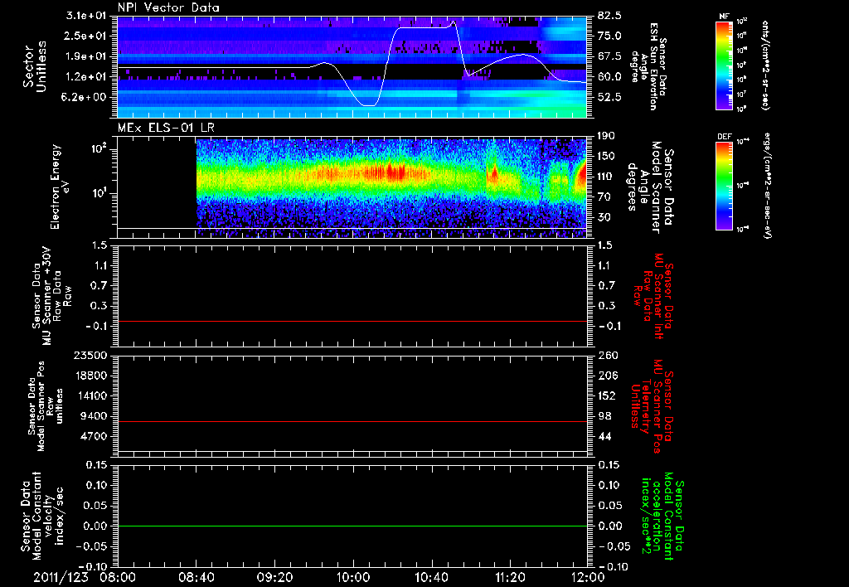
Task: Click the 08:00 time tick label
Action: click(x=116, y=577)
